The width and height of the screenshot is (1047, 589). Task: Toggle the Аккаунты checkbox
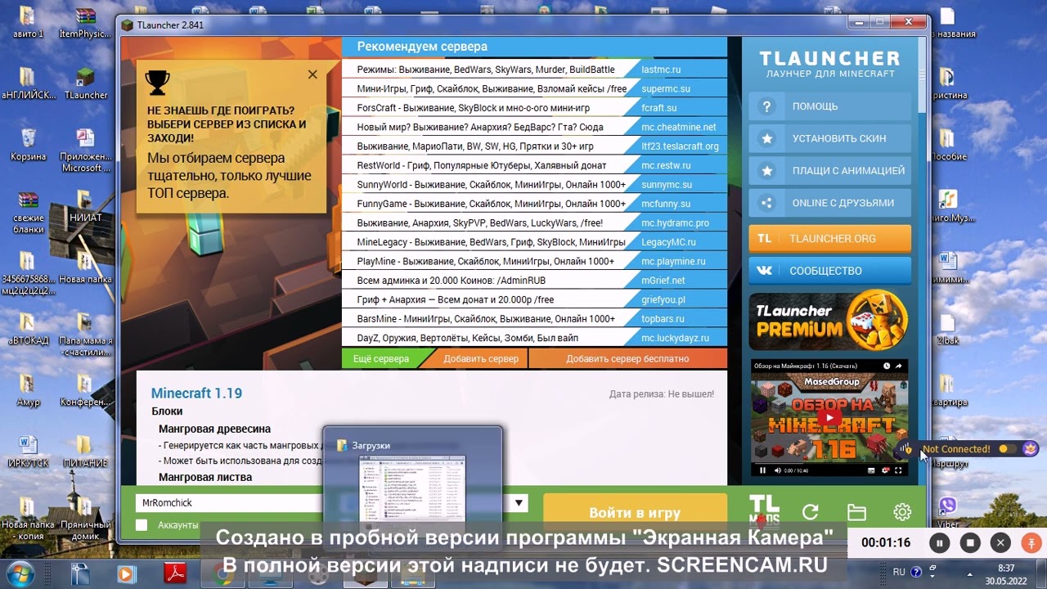tap(142, 525)
